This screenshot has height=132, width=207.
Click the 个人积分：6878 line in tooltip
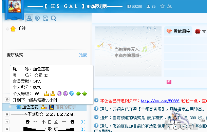pos(27,87)
